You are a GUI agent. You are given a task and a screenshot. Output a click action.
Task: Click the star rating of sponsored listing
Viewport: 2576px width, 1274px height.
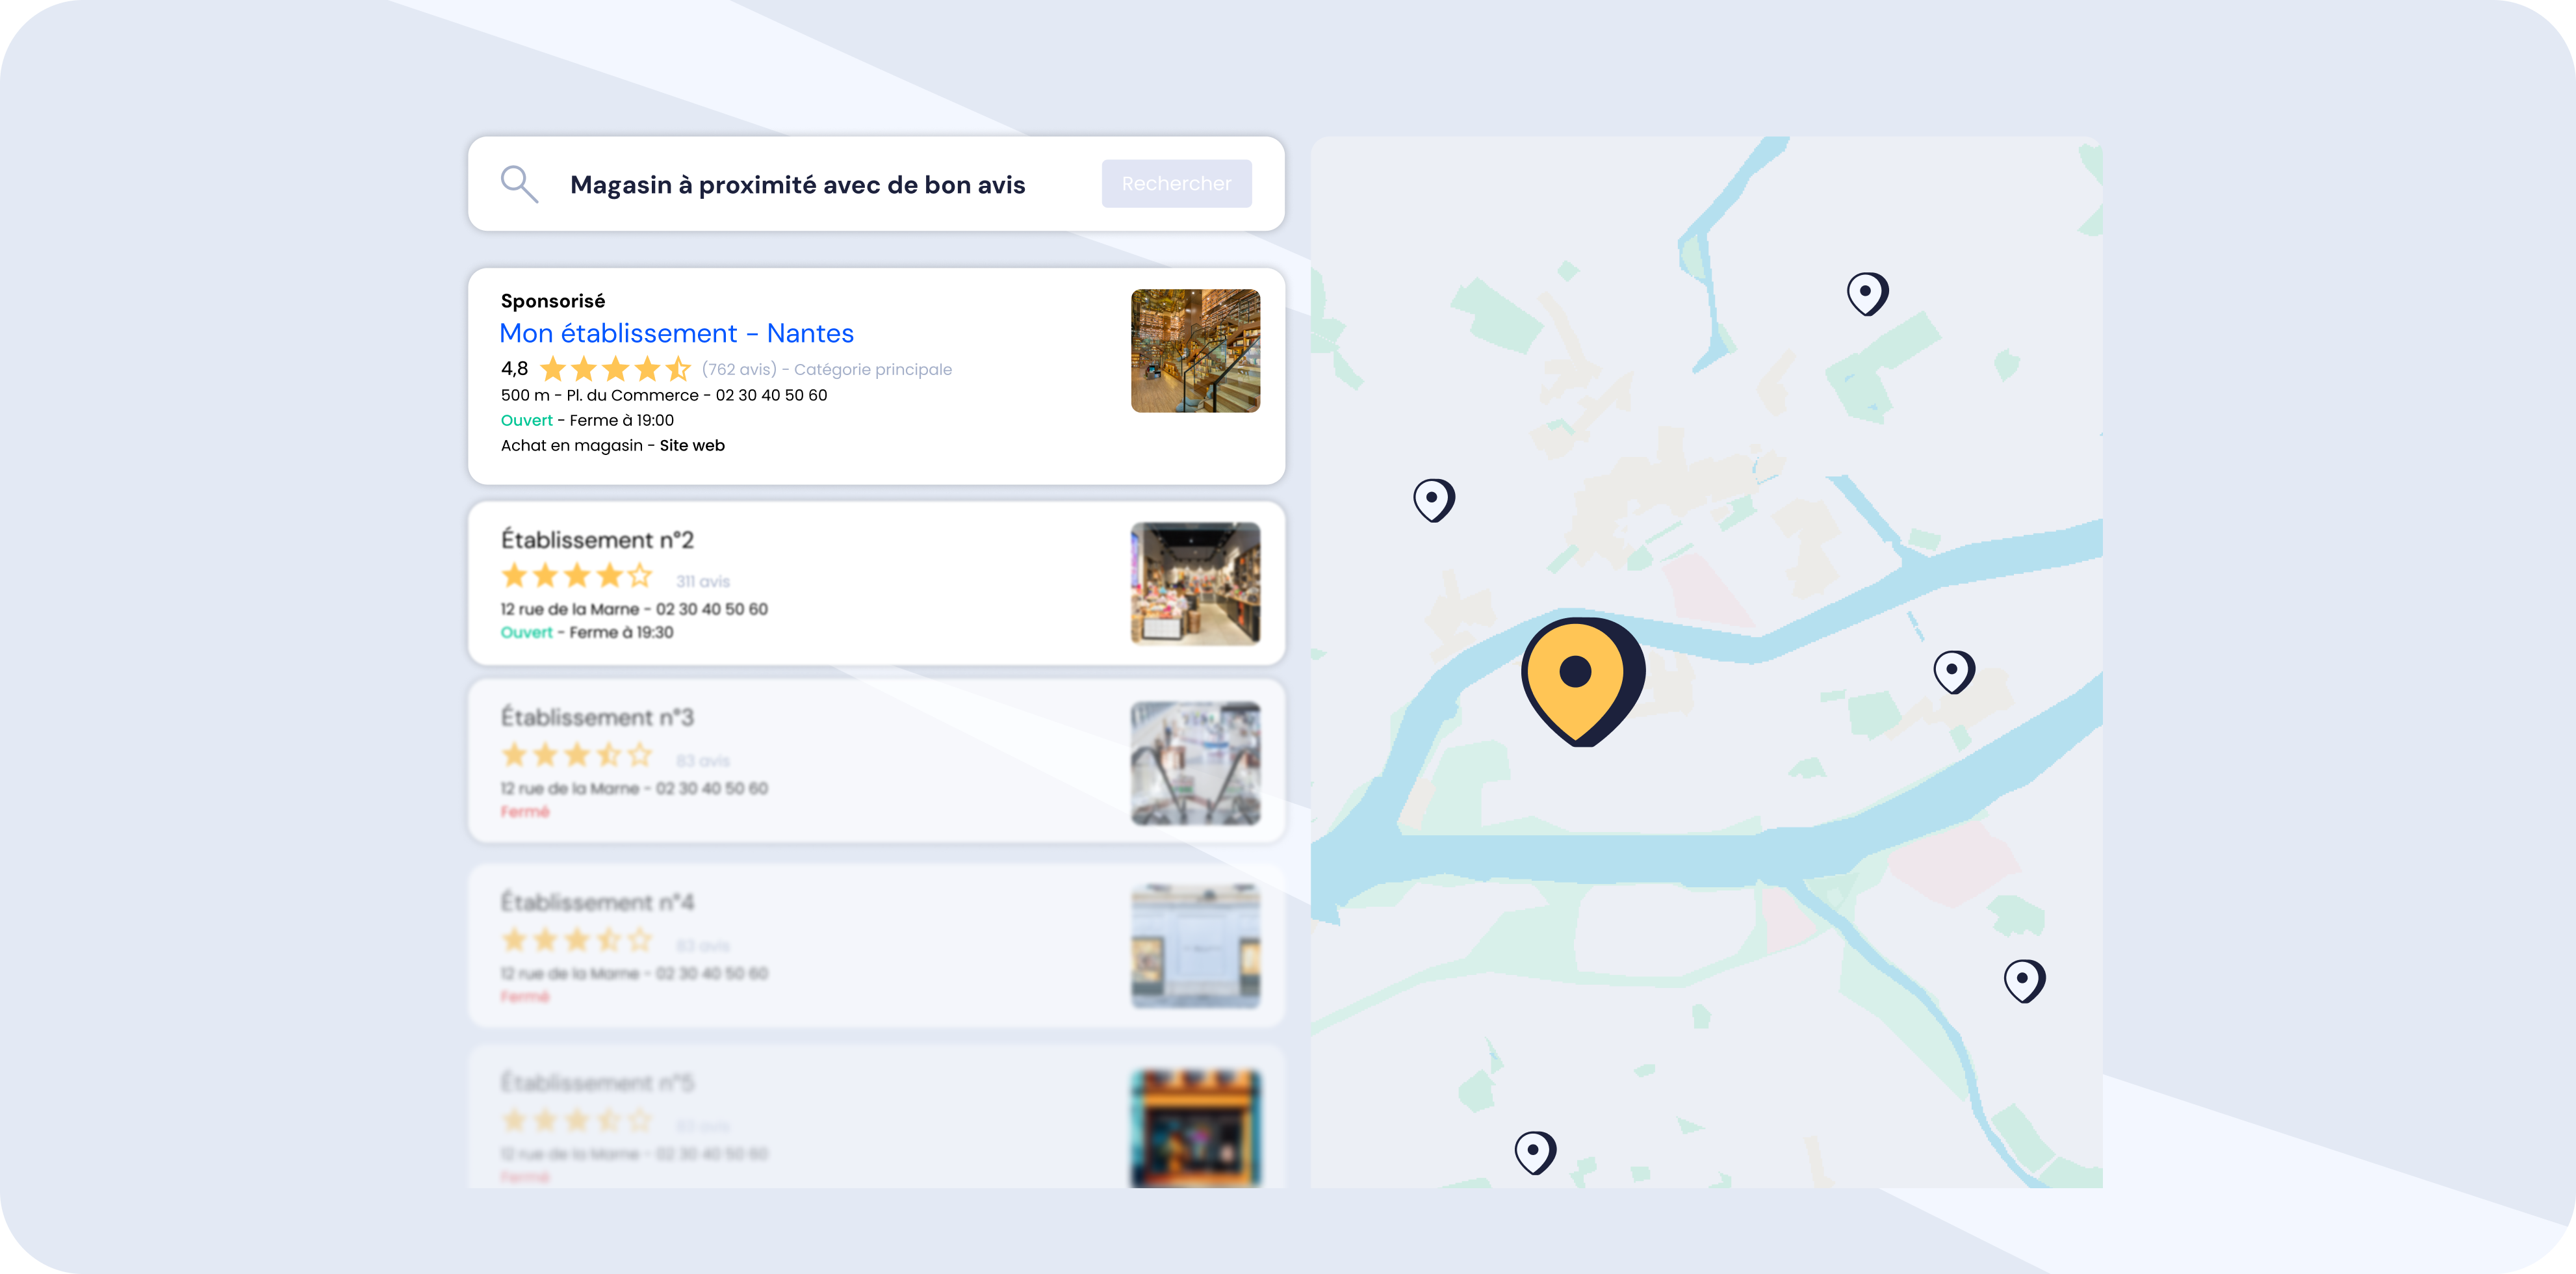[615, 369]
